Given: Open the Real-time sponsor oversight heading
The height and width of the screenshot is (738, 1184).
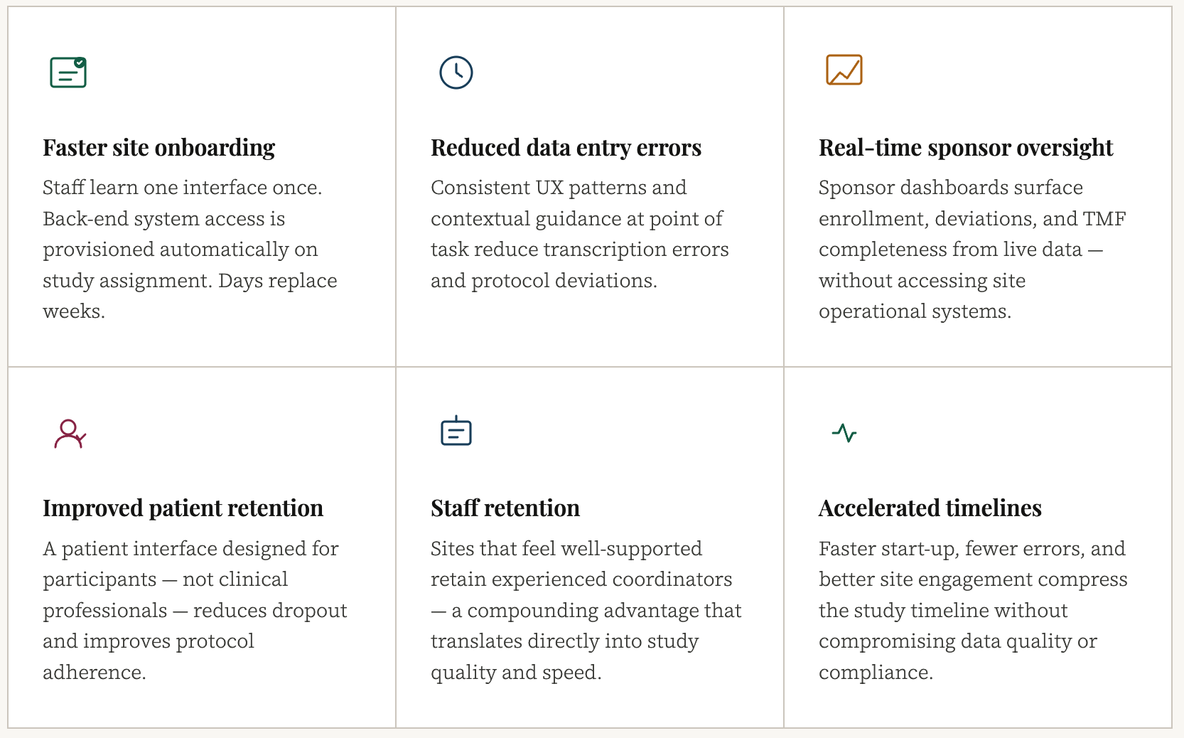Looking at the screenshot, I should (x=965, y=148).
